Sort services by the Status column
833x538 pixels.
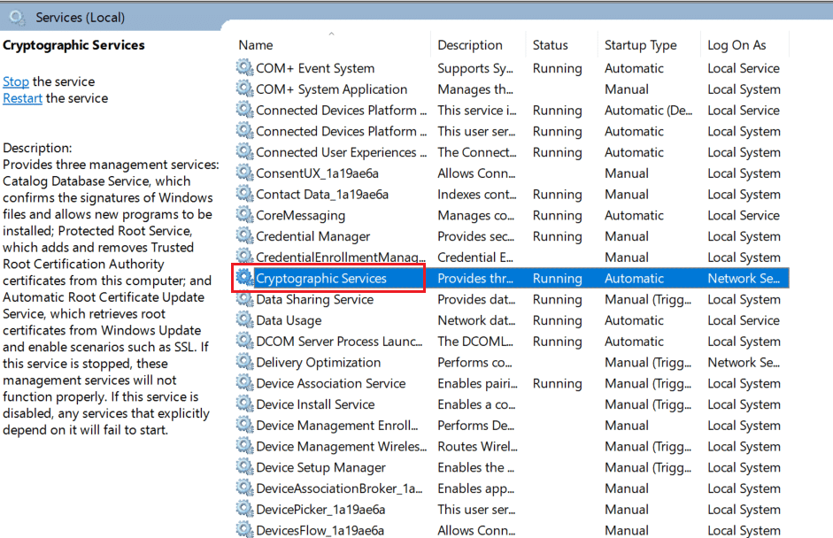pyautogui.click(x=548, y=44)
